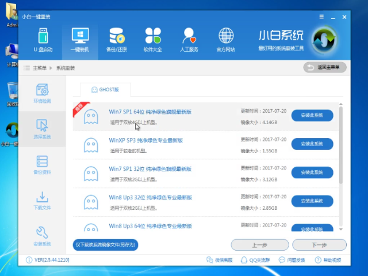The height and width of the screenshot is (276, 368).
Task: Open 帮助视频 link in status bar
Action: pos(328,260)
